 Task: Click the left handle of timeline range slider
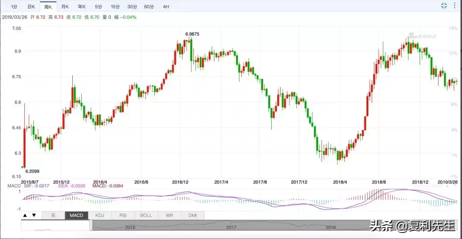[x=91, y=225]
